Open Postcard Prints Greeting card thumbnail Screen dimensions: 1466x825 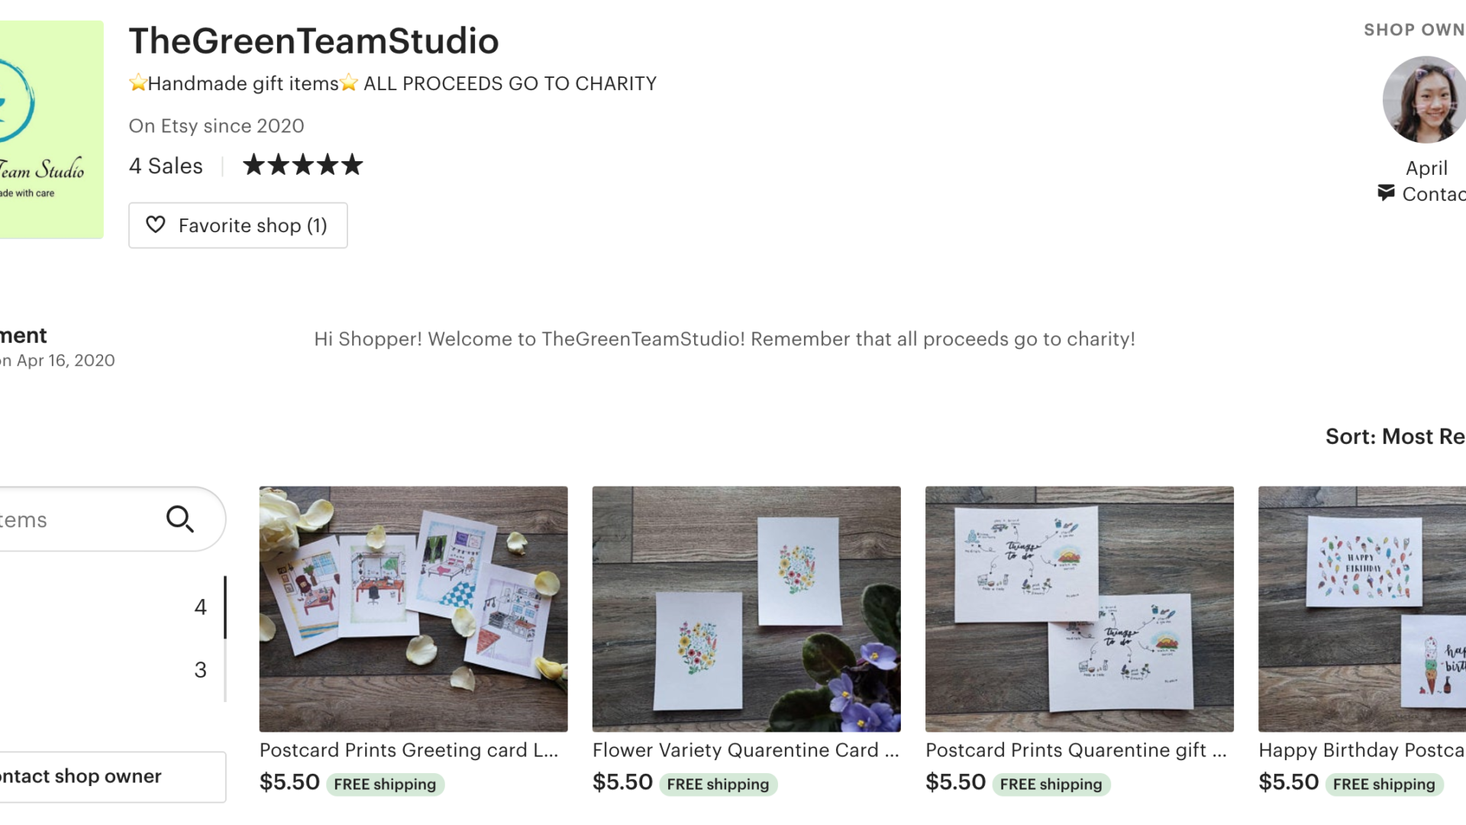tap(413, 609)
